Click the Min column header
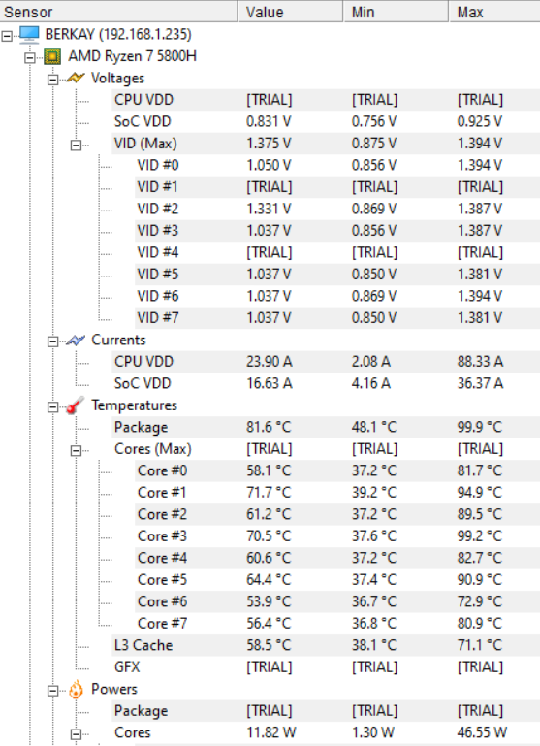Viewport: 540px width, 746px height. tap(396, 12)
